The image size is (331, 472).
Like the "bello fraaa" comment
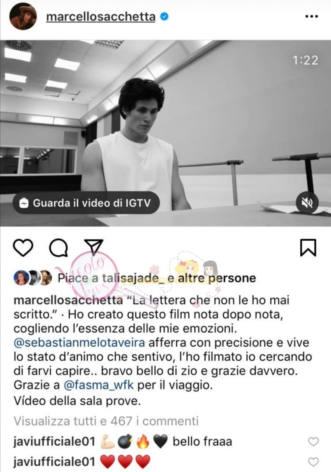[313, 442]
